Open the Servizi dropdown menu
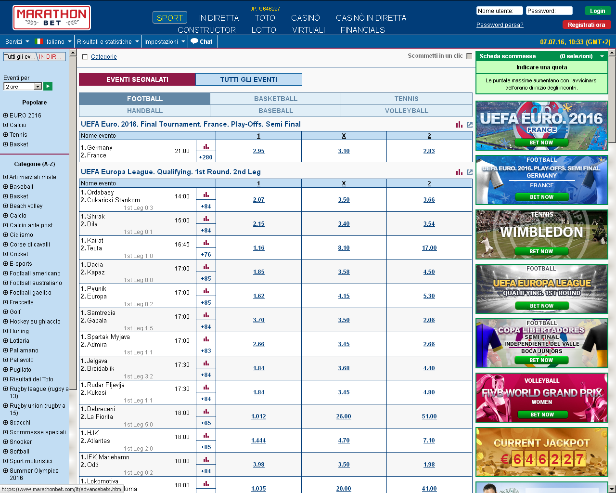 coord(17,42)
